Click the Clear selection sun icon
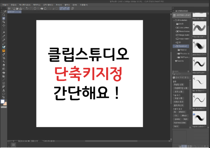Image resolution: width=210 pixels, height=148 pixels. point(35,9)
